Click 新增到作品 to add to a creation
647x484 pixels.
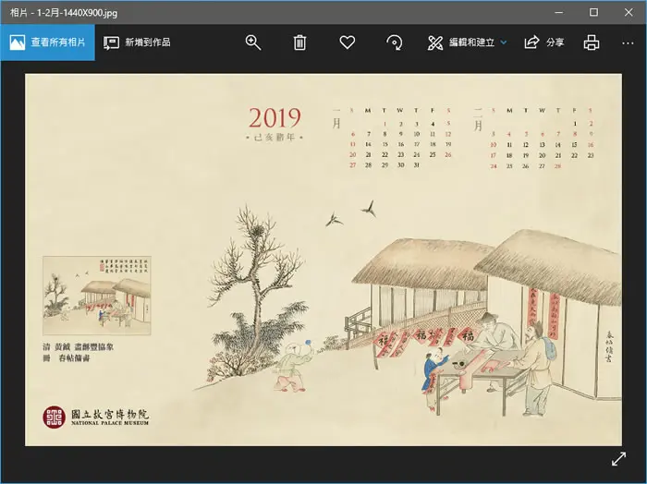click(x=137, y=42)
